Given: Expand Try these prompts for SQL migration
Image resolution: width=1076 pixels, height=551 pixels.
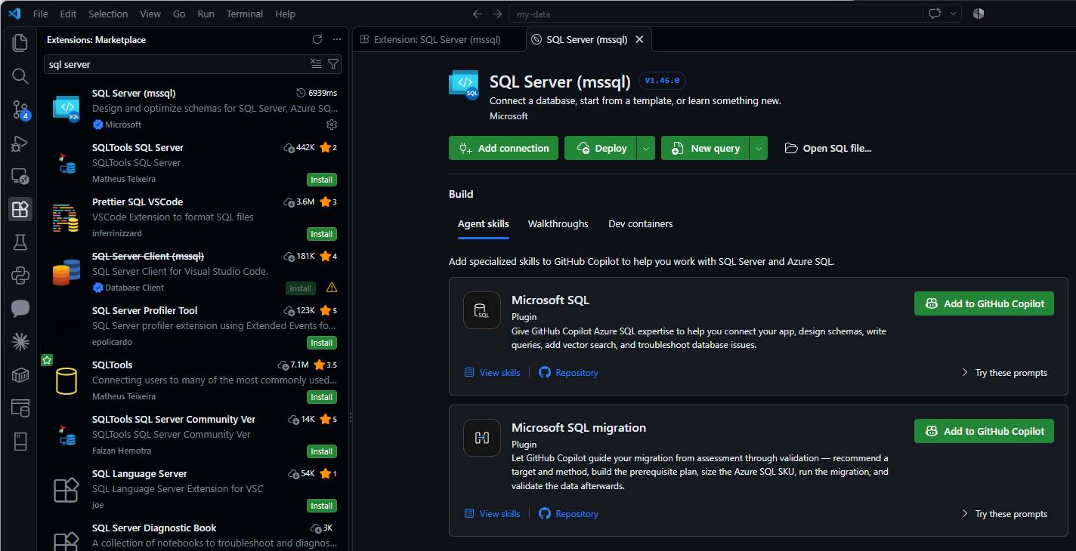Looking at the screenshot, I should [1004, 514].
